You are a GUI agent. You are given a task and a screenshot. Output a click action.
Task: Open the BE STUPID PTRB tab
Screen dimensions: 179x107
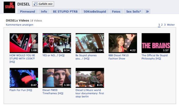coord(65,12)
